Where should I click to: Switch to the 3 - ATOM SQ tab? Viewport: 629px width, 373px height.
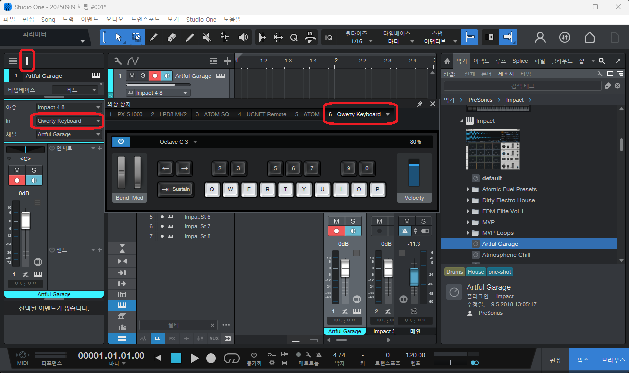coord(212,114)
